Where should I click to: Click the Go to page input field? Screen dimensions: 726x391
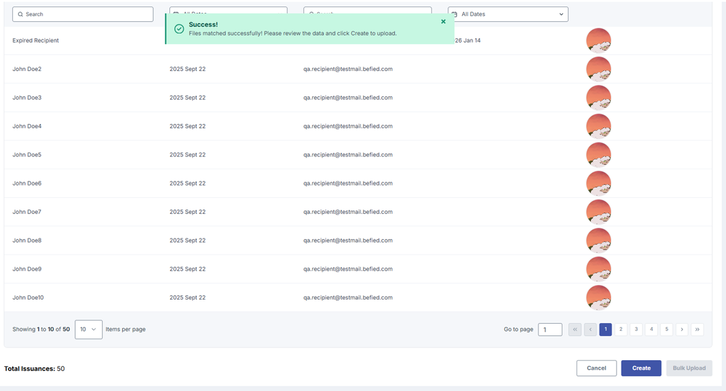[x=550, y=329]
